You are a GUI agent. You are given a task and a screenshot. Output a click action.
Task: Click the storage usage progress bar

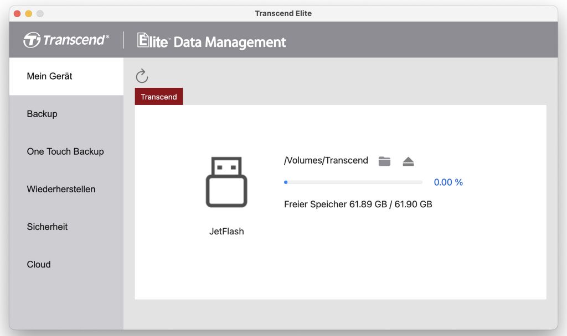[x=353, y=182]
